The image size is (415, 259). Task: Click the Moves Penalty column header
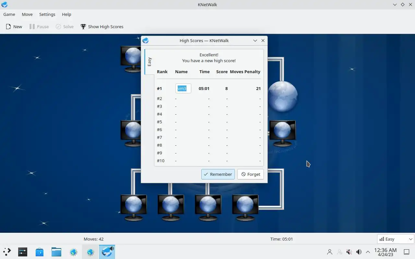(245, 72)
